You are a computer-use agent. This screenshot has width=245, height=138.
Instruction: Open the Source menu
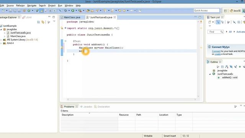click(x=10, y=5)
